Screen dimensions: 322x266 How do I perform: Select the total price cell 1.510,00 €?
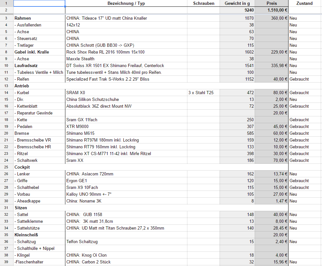click(x=272, y=10)
